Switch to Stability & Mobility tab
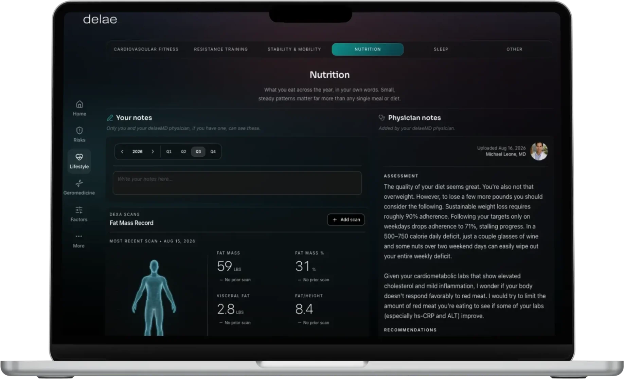This screenshot has height=379, width=624. [294, 49]
